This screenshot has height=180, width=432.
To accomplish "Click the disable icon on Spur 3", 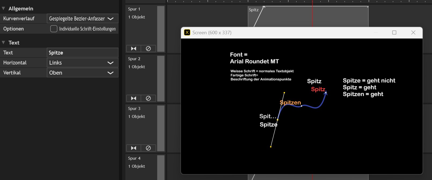I will point(148,148).
